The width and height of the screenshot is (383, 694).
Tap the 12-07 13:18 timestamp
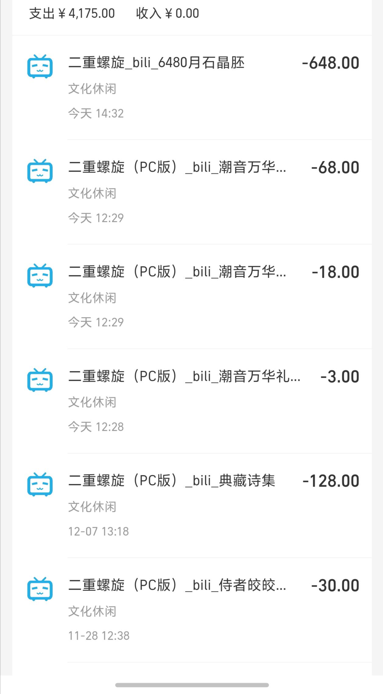click(98, 531)
